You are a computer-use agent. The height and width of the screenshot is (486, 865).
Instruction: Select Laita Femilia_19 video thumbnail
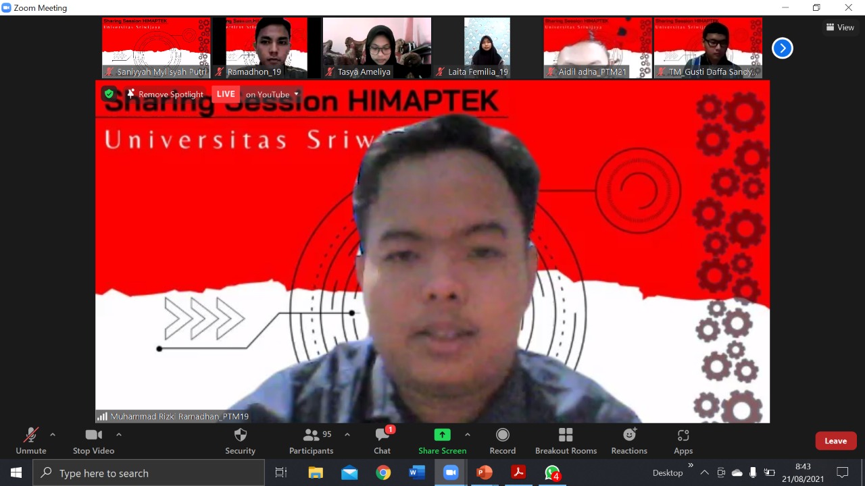point(487,48)
